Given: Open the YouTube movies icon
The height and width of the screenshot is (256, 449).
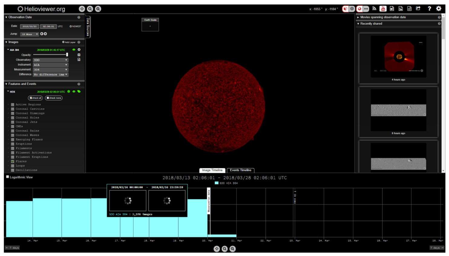Looking at the screenshot, I should tap(383, 9).
